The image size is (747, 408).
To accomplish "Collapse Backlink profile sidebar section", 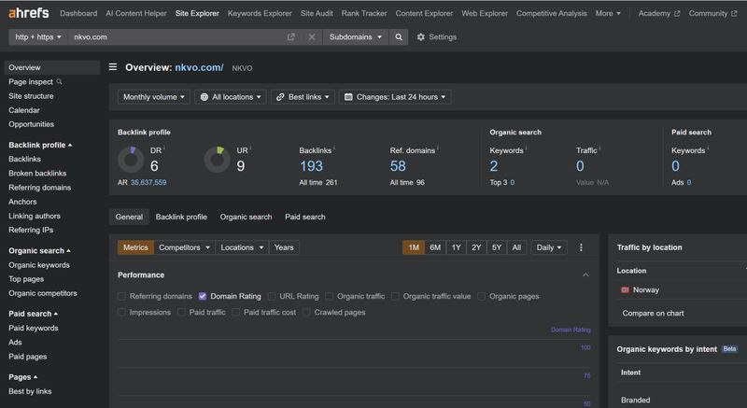I will 40,146.
